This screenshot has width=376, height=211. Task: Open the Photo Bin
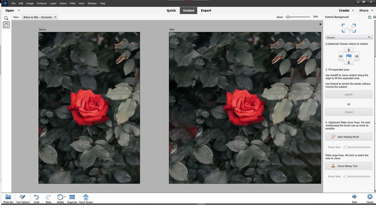point(8,199)
